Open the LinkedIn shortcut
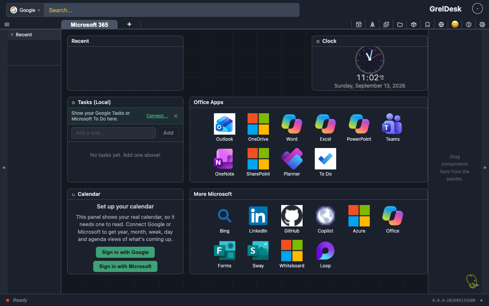Viewport: 489px width, 306px height. click(258, 216)
